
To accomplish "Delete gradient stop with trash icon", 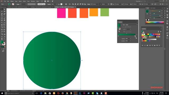I will tap(137, 35).
